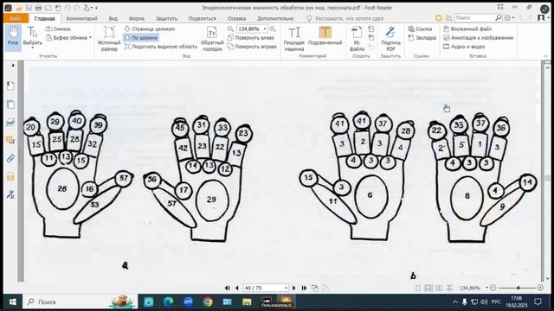Screen dimensions: 554x311
Task: Go to the first page
Action: [x=227, y=288]
